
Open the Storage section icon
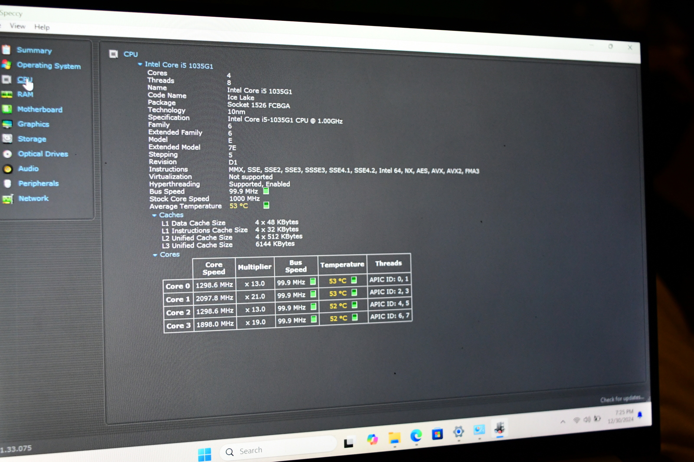click(7, 139)
